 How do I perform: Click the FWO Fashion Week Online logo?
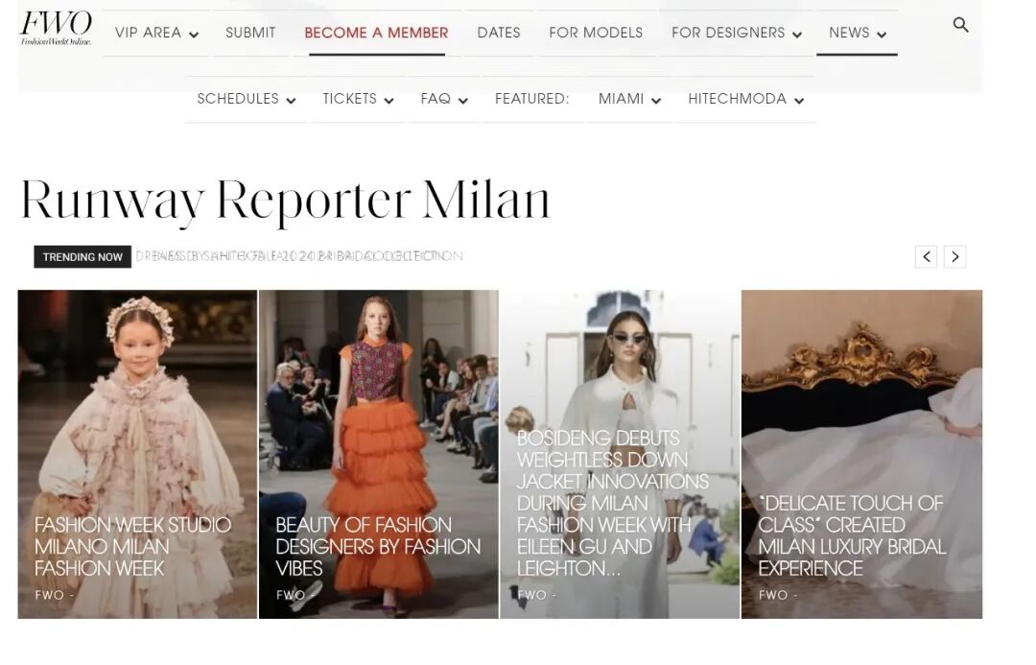tap(57, 28)
